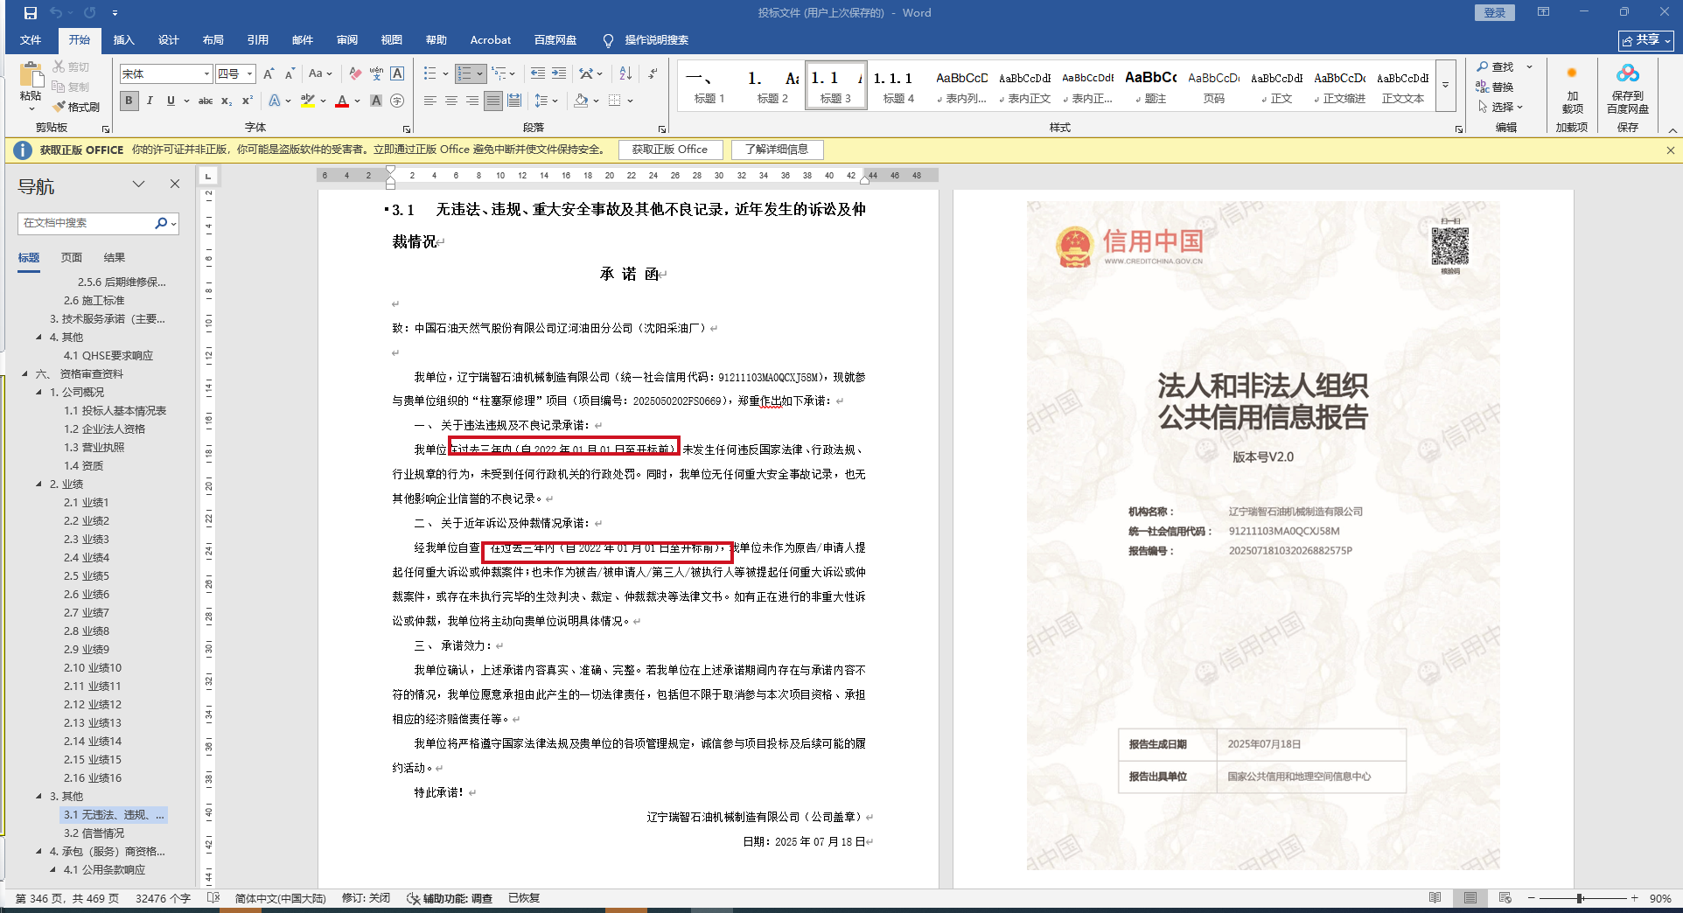Image resolution: width=1683 pixels, height=913 pixels.
Task: Click the 共享 share button
Action: [x=1646, y=40]
